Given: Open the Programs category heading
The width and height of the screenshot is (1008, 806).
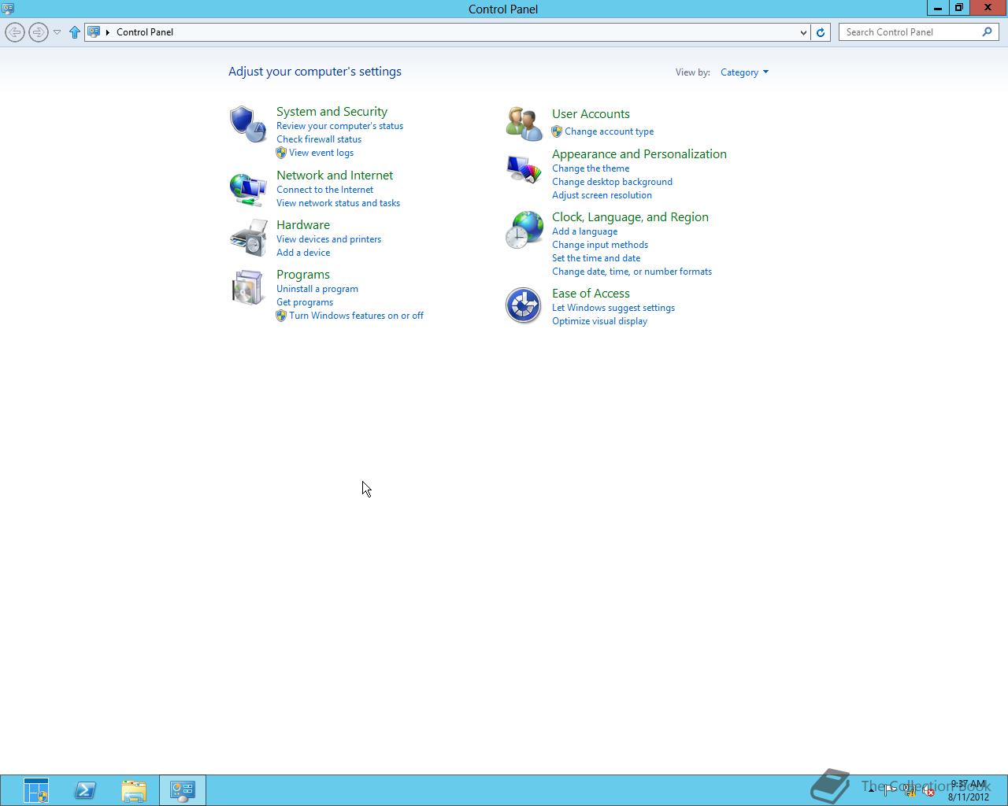Looking at the screenshot, I should point(303,275).
